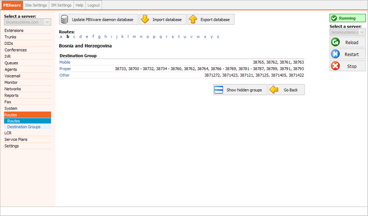This screenshot has width=368, height=216.
Task: Click the green Running status indicator
Action: (x=347, y=18)
